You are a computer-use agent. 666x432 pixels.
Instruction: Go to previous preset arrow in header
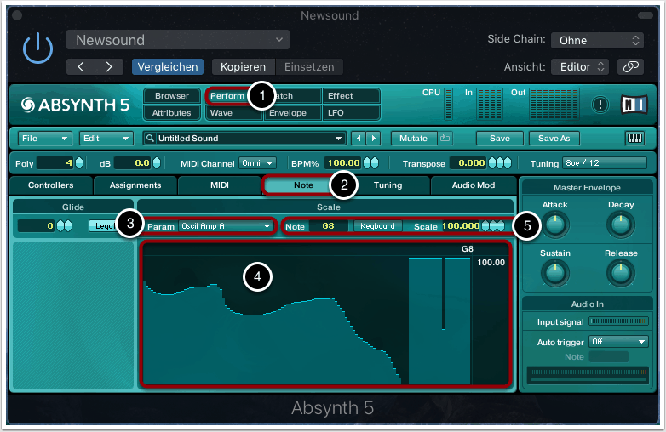(81, 66)
